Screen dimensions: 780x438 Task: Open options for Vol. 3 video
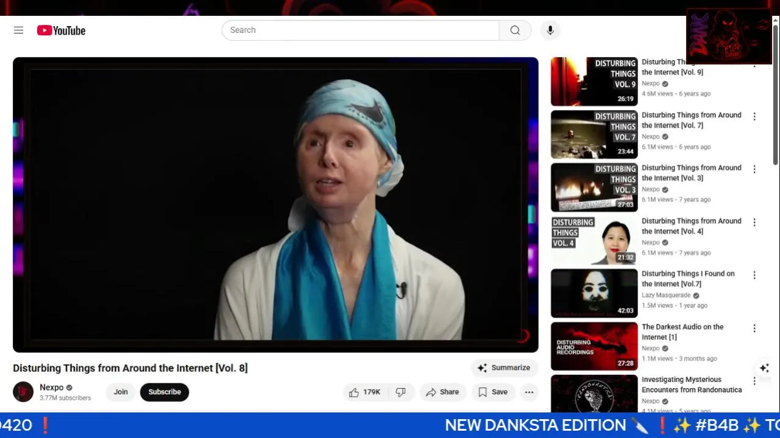[754, 169]
